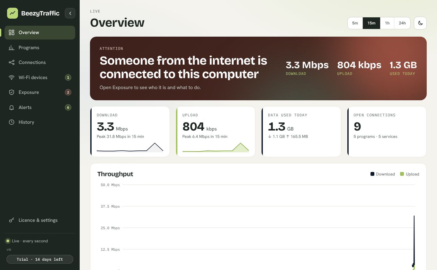
Task: Click the Wi-Fi devices badge showing 1
Action: pos(68,77)
